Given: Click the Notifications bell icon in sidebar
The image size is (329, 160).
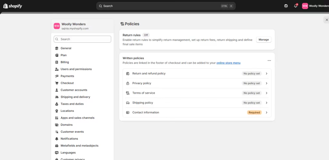Looking at the screenshot, I should [x=57, y=138].
